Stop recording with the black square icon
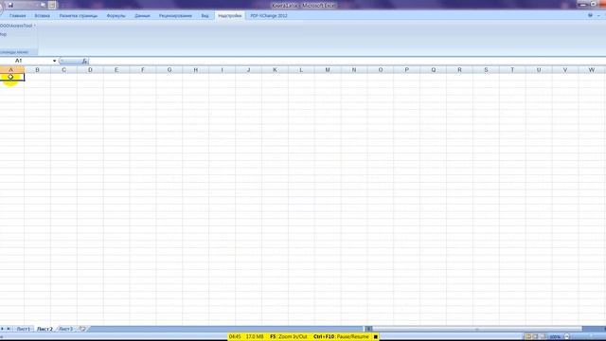The height and width of the screenshot is (341, 606). click(x=375, y=337)
